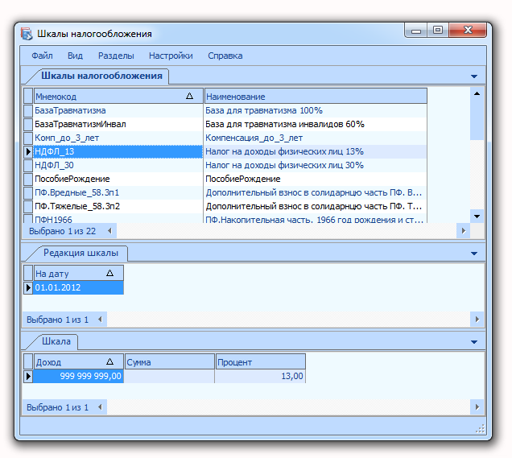Collapse the Шкала panel arrow
512x458 pixels.
tap(474, 342)
